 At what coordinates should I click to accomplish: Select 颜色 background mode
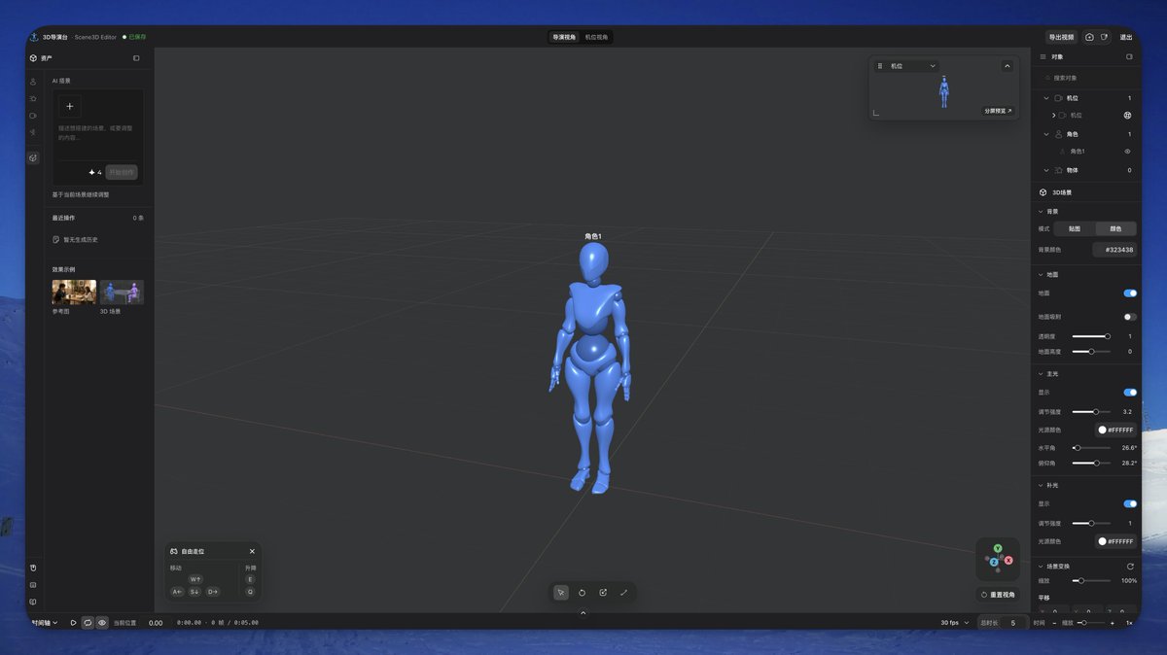pos(1115,229)
